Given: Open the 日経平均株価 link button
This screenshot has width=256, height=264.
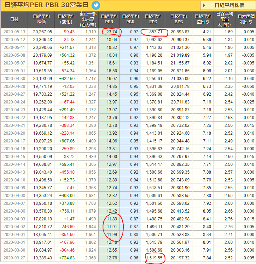Looking at the screenshot, I should pos(228,5).
